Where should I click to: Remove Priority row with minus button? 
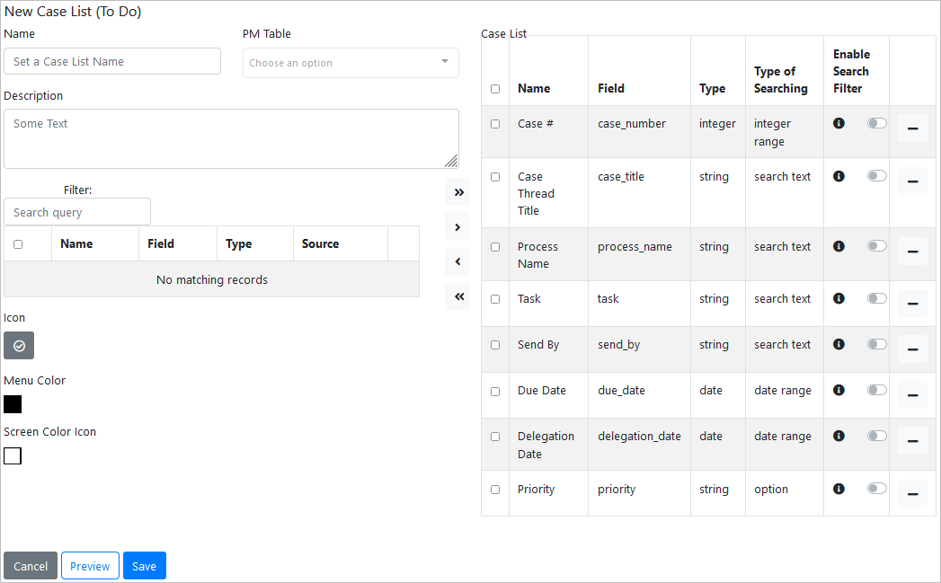(912, 493)
